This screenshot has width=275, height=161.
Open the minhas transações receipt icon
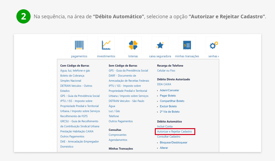[x=187, y=45]
